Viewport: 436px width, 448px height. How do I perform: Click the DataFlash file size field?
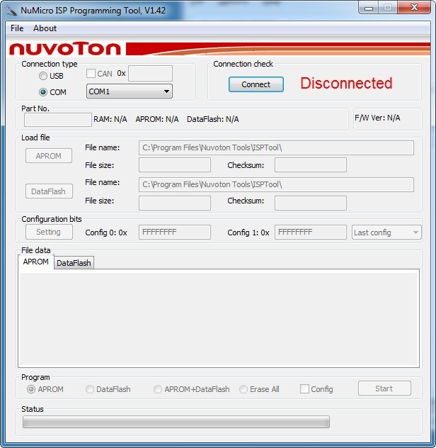[175, 203]
